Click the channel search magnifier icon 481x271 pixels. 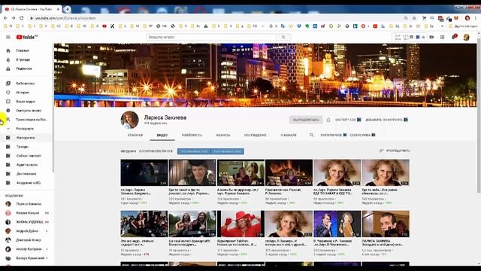click(312, 135)
